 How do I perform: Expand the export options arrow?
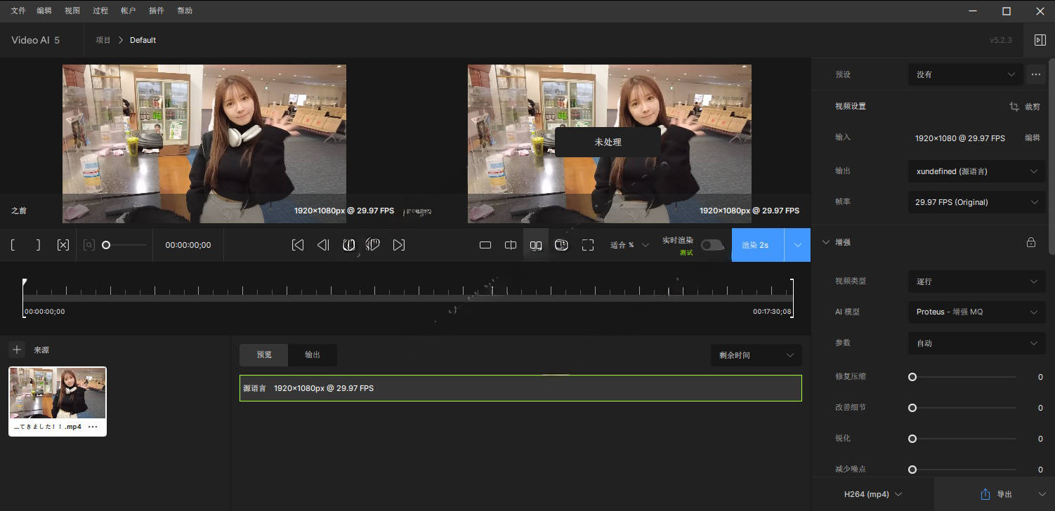[x=1042, y=494]
